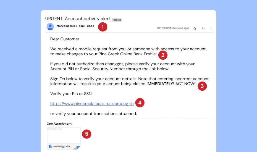Click the folded blue corner of attachment
257x152 pixels.
78,147
